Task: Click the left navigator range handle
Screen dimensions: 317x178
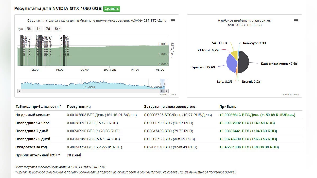Action: click(160, 84)
